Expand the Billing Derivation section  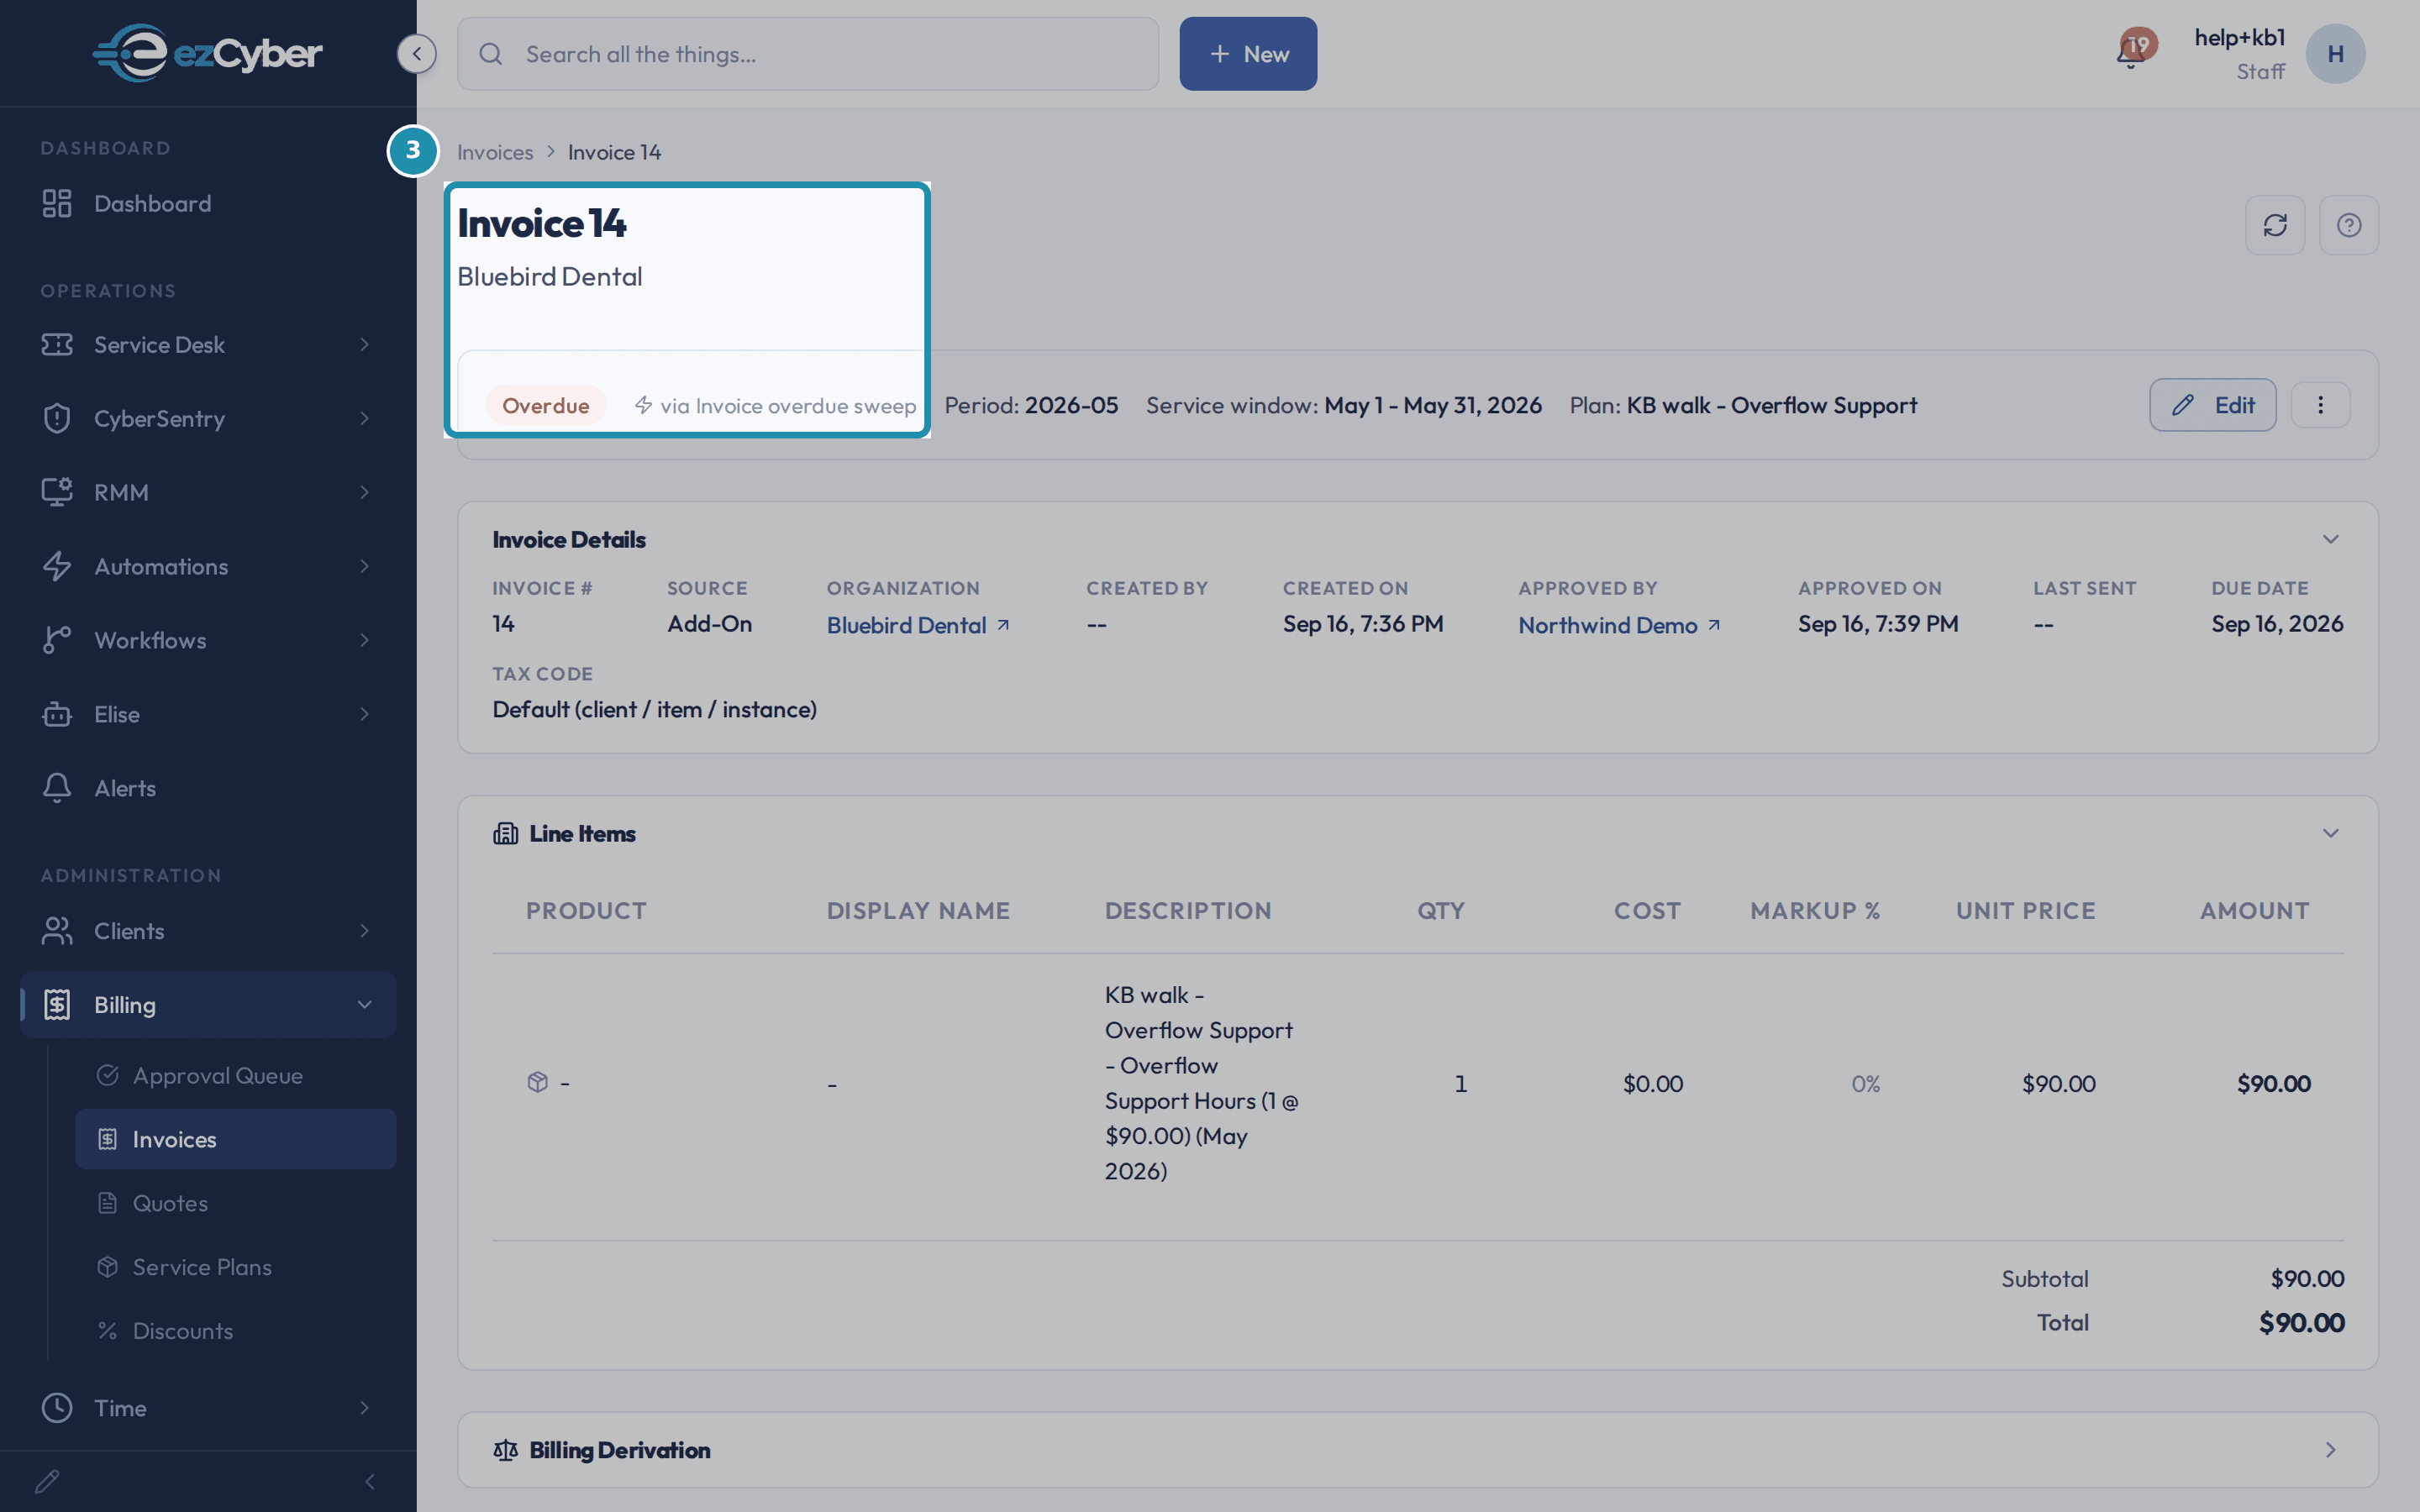click(2330, 1450)
